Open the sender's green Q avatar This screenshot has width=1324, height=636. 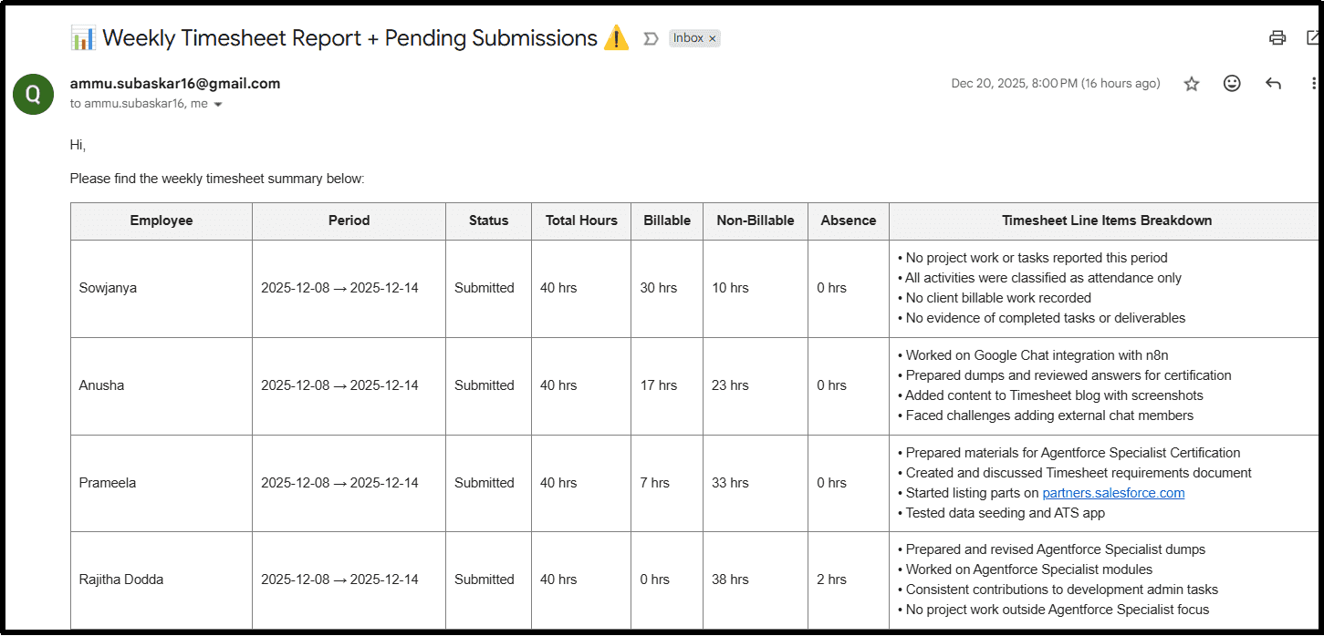click(x=33, y=93)
